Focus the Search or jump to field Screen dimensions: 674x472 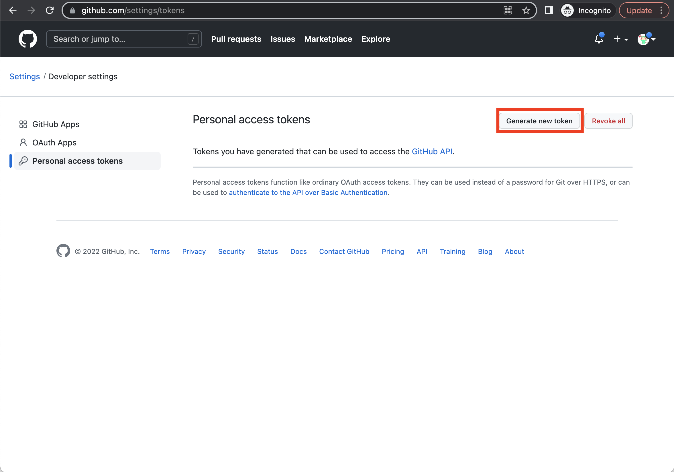[x=123, y=39]
